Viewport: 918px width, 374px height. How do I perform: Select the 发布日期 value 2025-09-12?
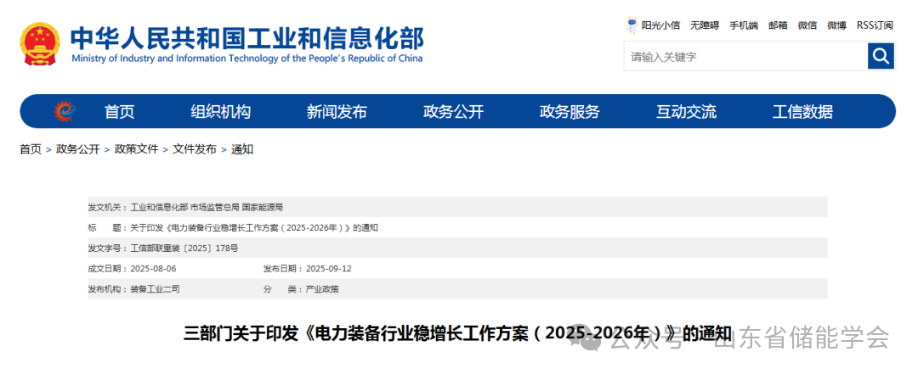[x=328, y=269]
